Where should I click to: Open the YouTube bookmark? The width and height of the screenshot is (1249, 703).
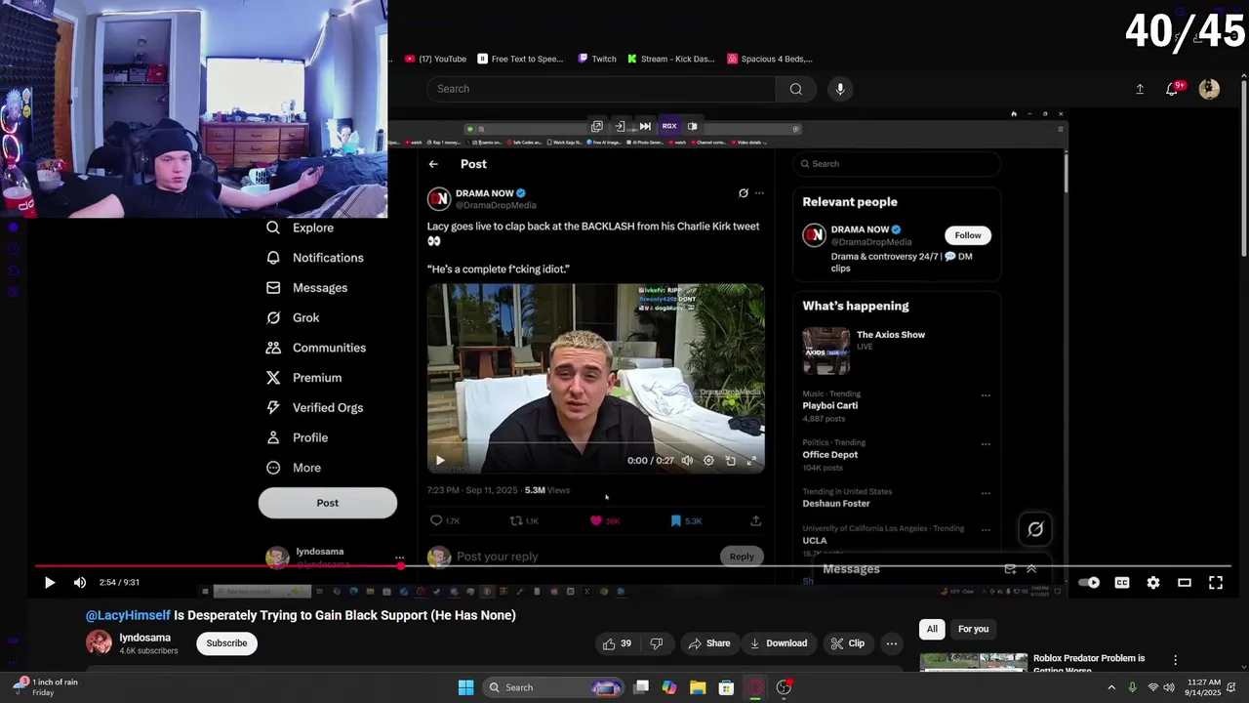tap(435, 59)
